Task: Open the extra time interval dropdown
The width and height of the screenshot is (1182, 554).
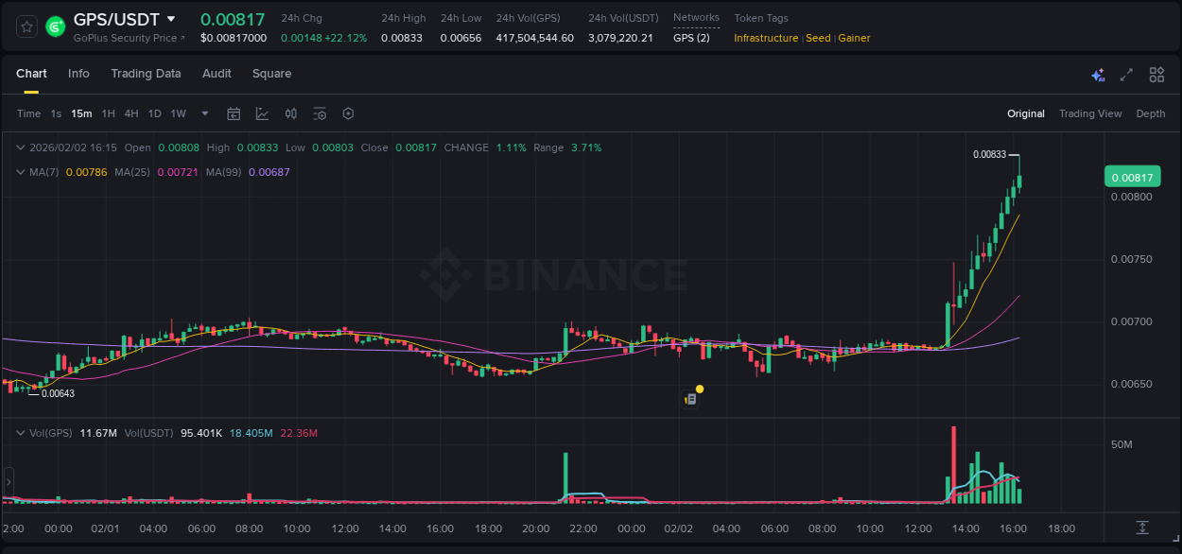Action: [203, 113]
